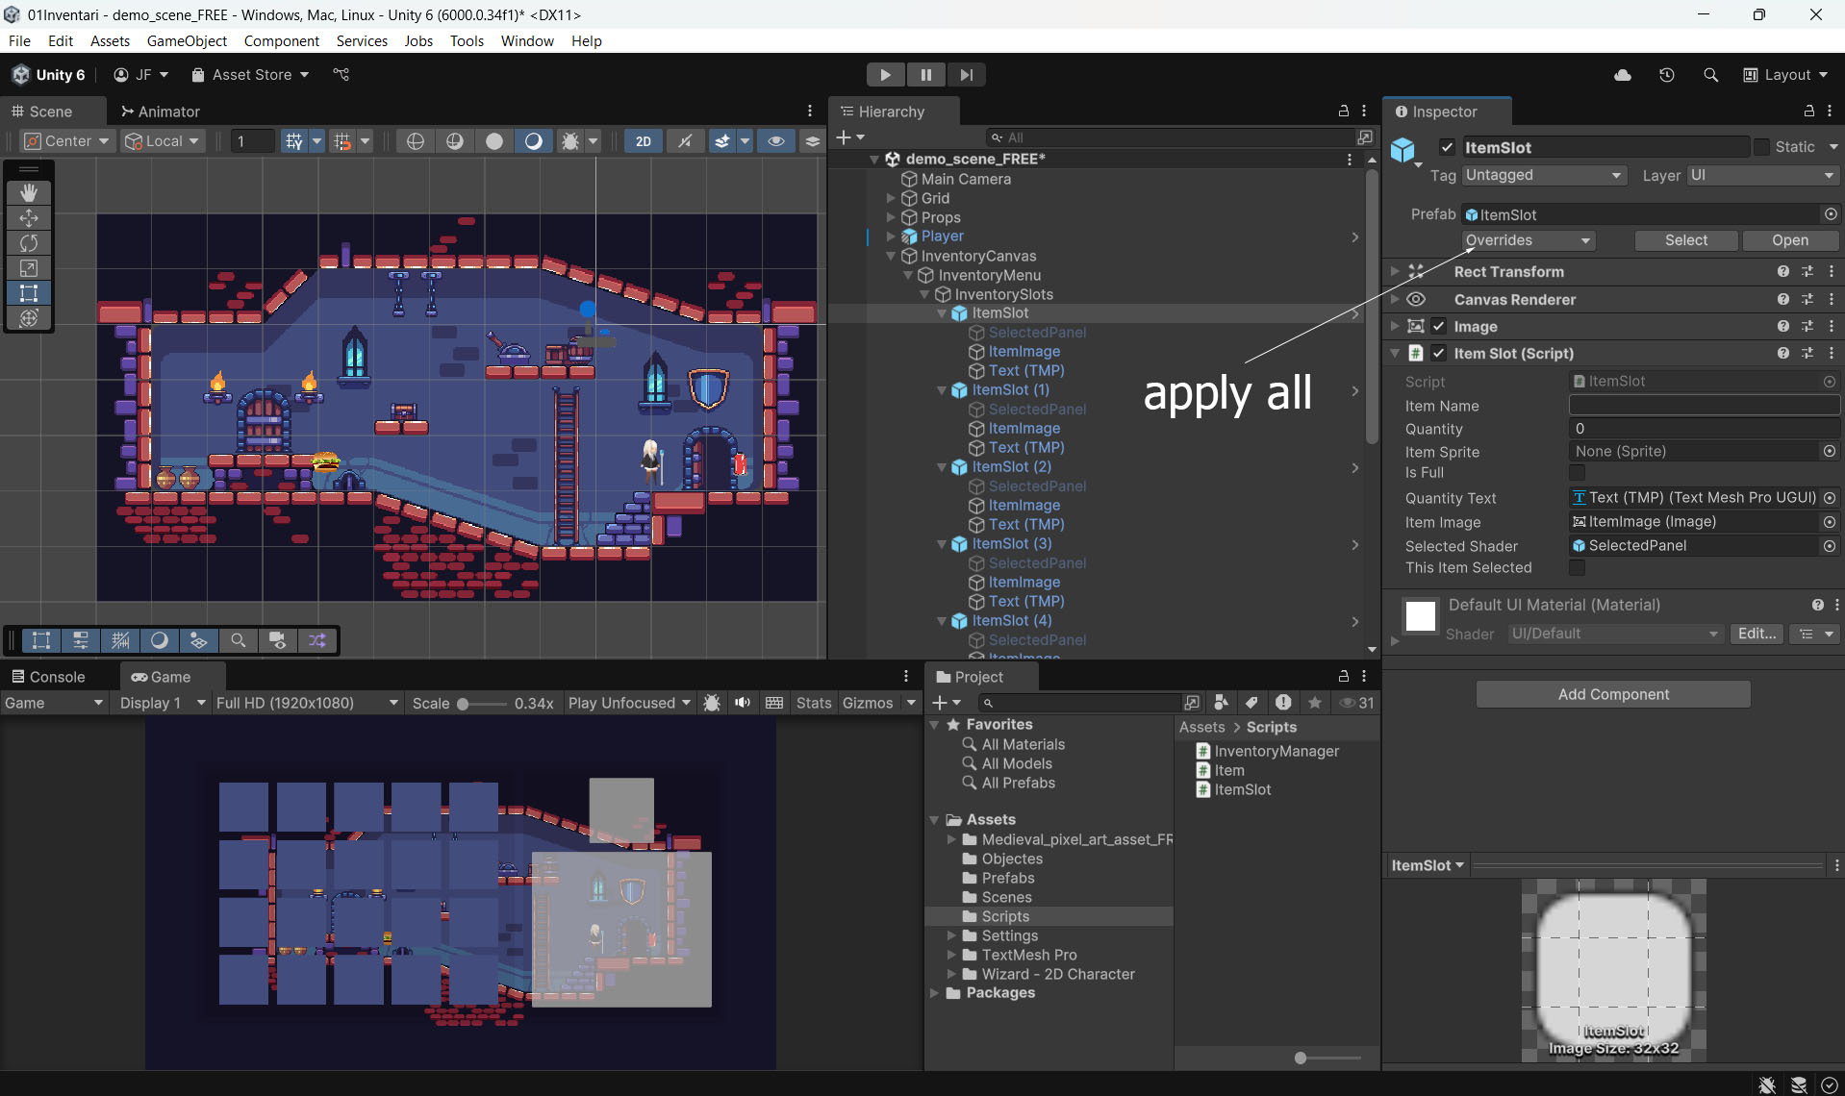
Task: Open the Unity Cloud icon
Action: coord(1623,75)
